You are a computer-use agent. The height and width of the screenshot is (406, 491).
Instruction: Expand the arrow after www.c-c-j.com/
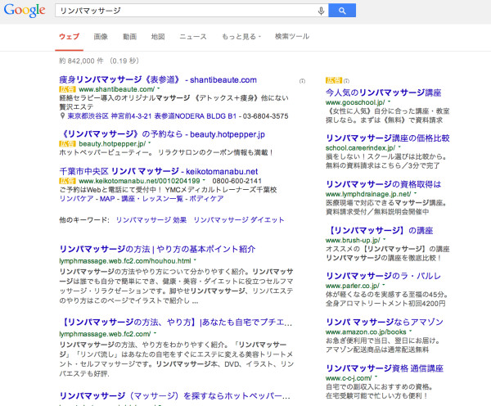point(376,377)
